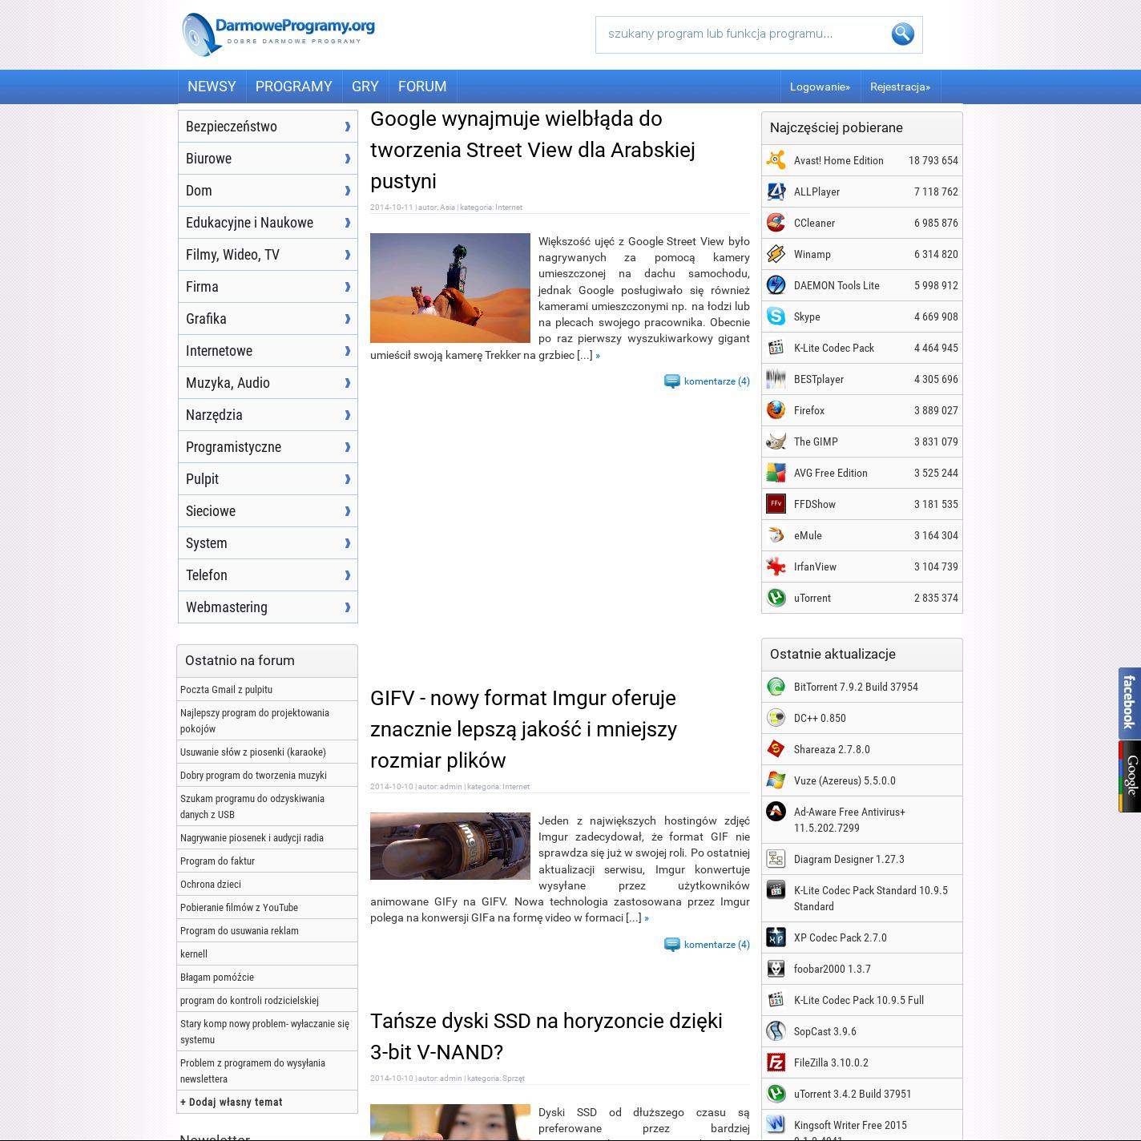Click the comment bubble icon under camel article

[672, 381]
